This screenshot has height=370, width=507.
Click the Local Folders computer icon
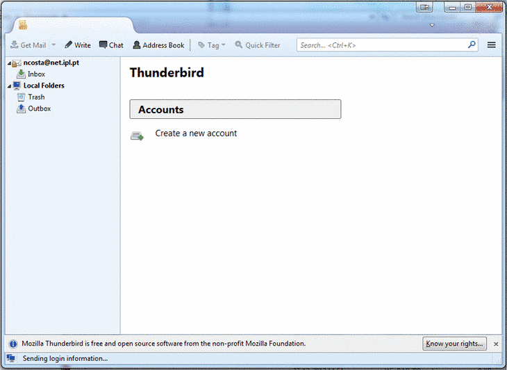17,86
